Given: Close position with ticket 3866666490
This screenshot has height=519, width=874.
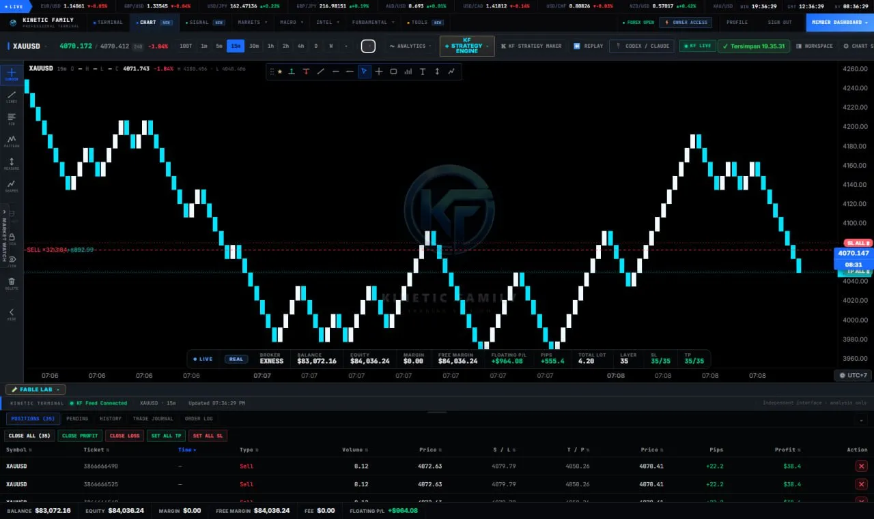Looking at the screenshot, I should coord(861,466).
